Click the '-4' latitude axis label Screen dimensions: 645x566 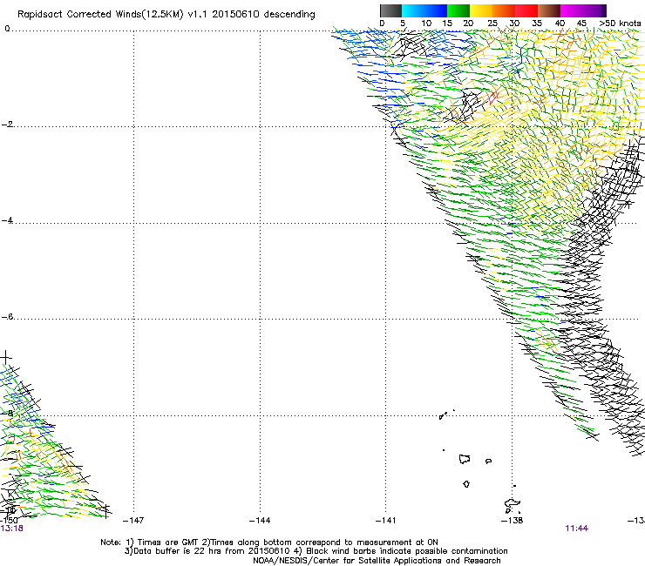click(7, 220)
